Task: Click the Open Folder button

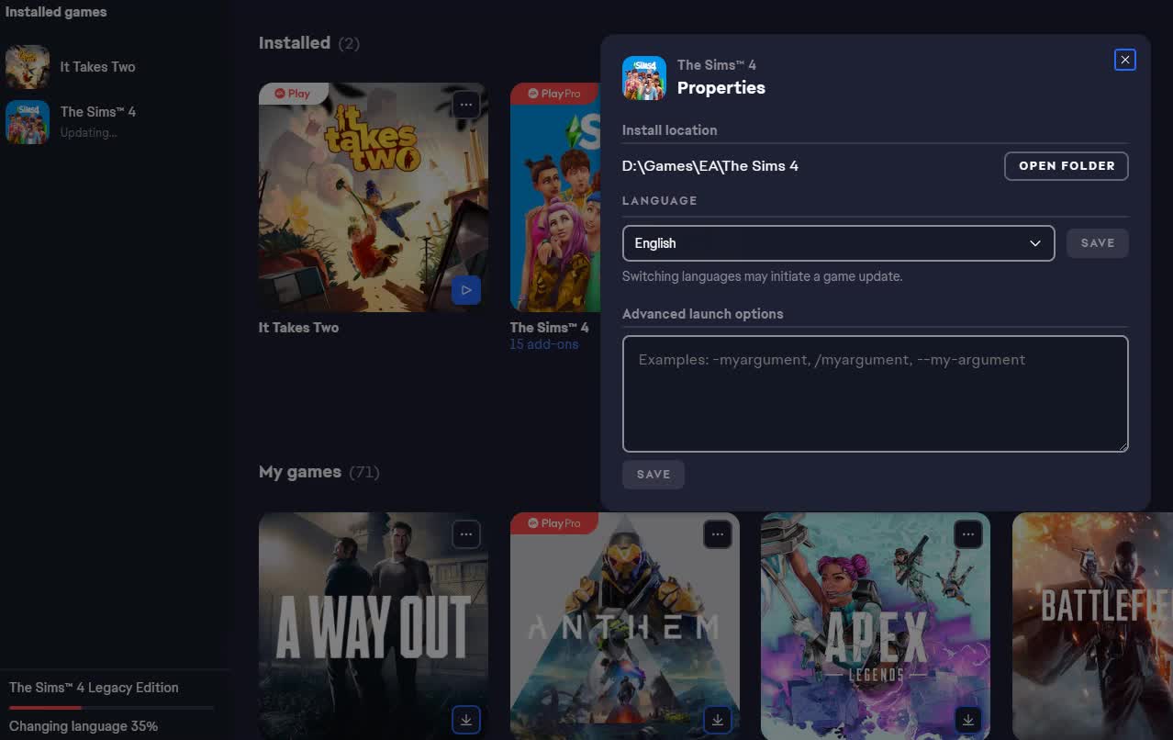Action: 1066,166
